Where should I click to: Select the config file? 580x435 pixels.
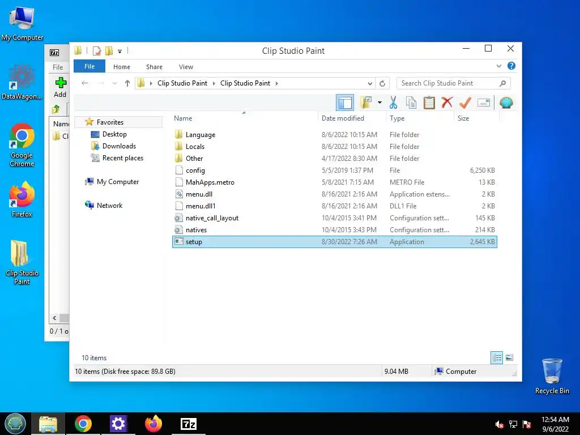(334, 170)
